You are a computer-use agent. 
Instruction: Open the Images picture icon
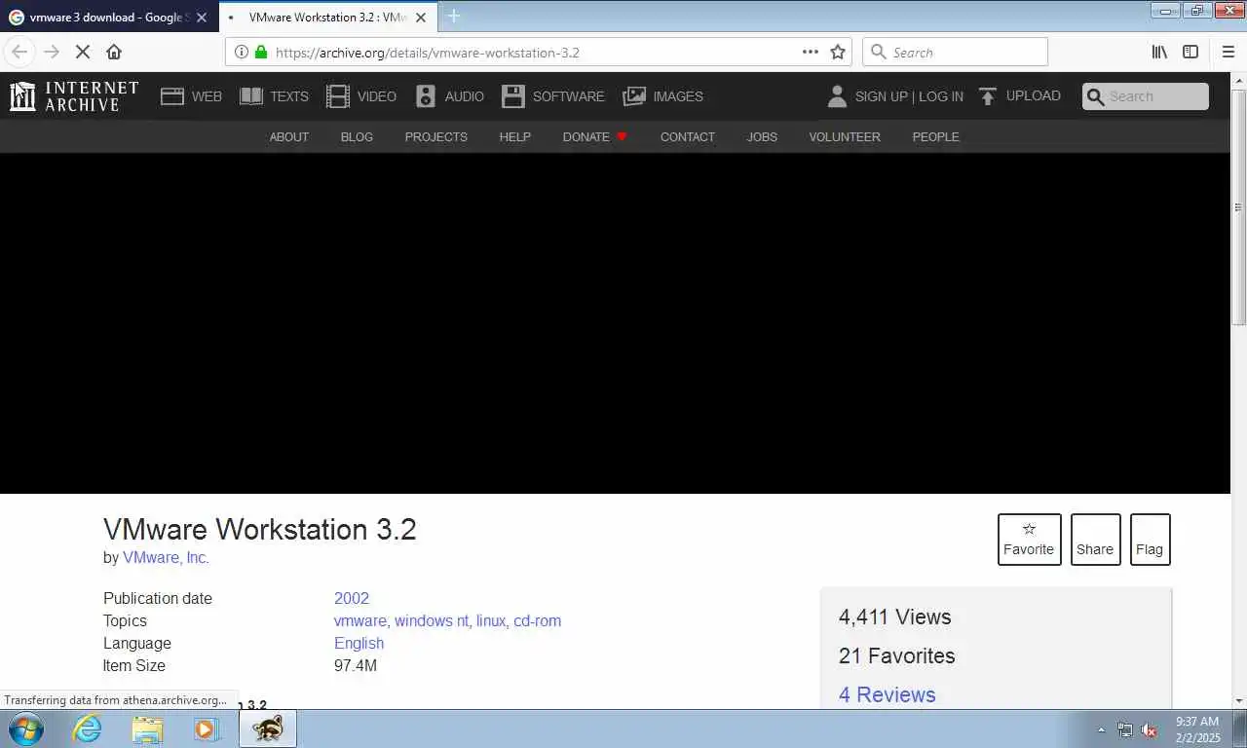click(634, 96)
